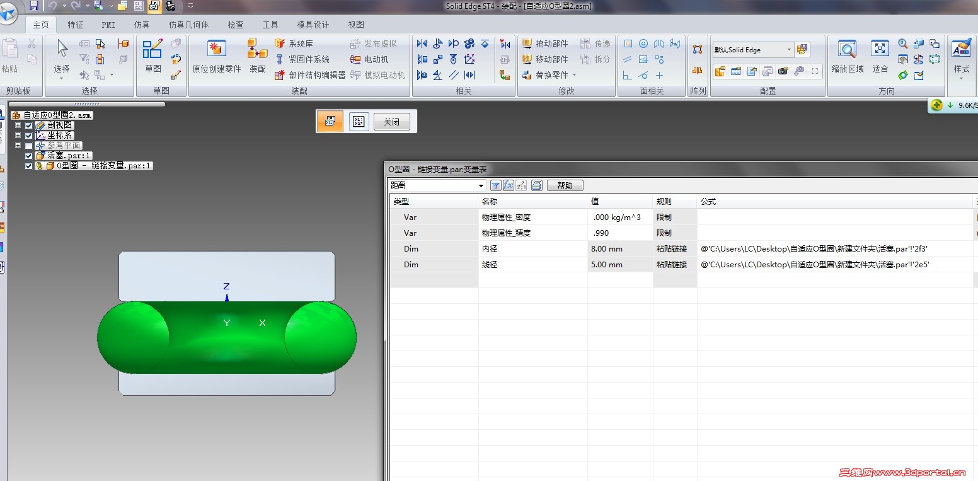The image size is (978, 481).
Task: Open the 替换零件 dropdown arrow
Action: point(574,75)
